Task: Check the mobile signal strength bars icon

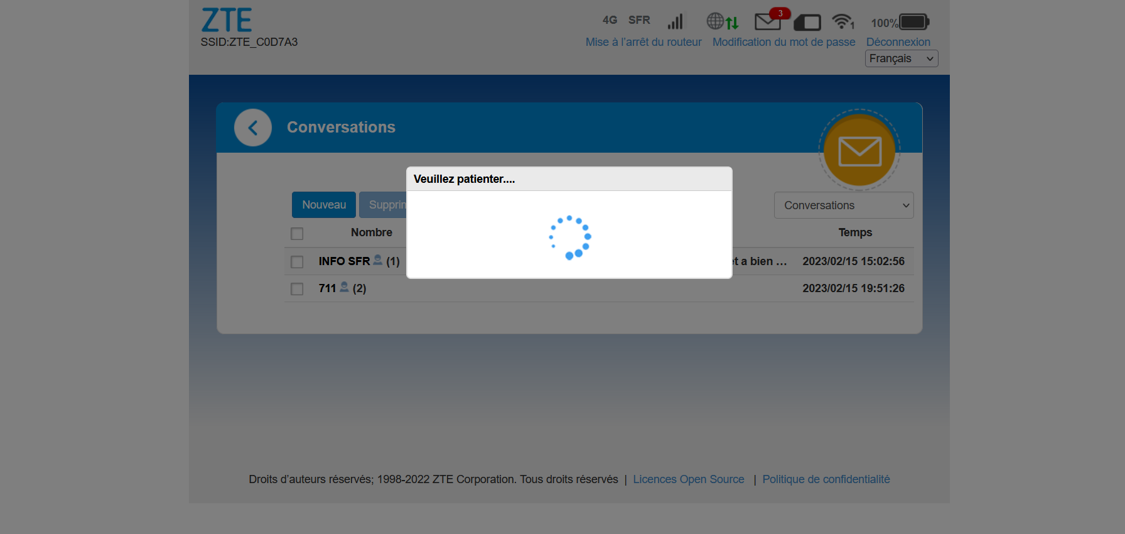Action: [676, 21]
